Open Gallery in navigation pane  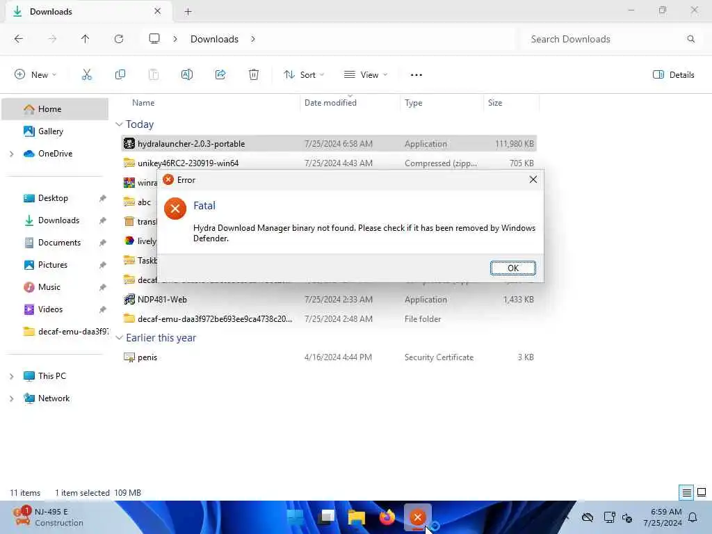coord(50,131)
